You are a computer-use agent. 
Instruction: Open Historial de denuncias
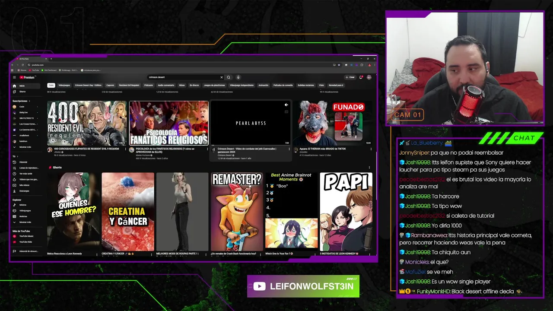[x=26, y=251]
